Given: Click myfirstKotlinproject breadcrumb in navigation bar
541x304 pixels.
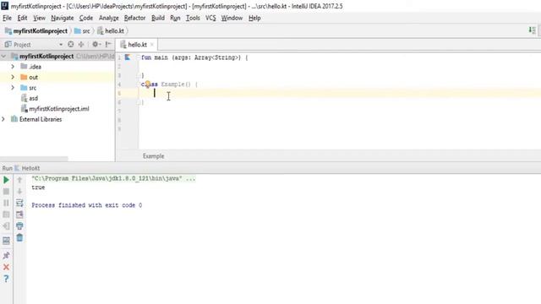Looking at the screenshot, I should tap(36, 31).
